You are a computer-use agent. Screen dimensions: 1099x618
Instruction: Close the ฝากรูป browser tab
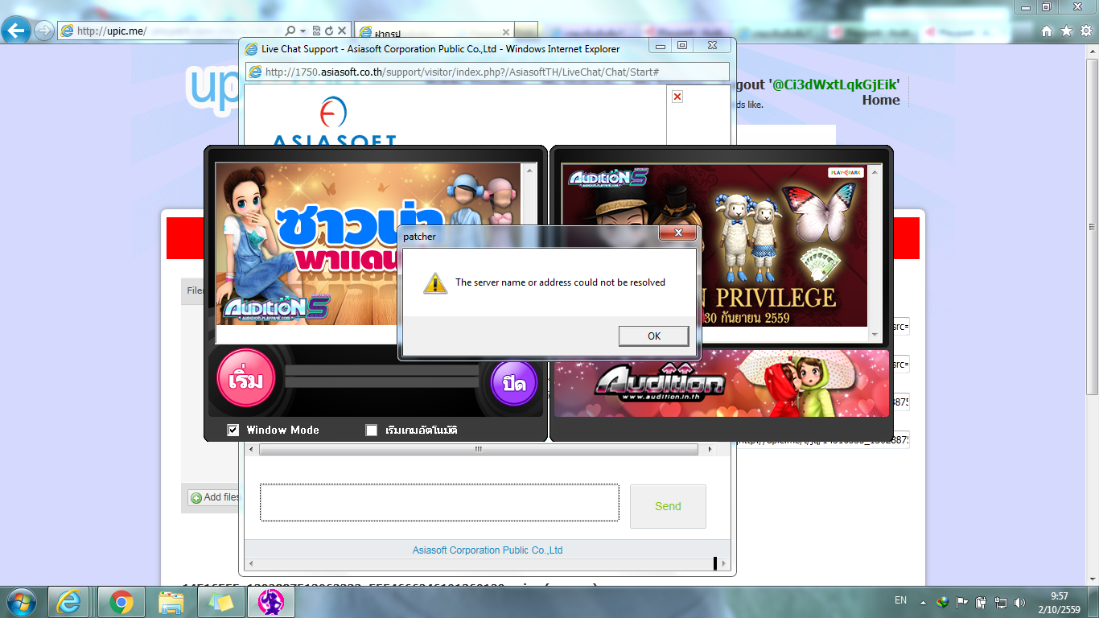point(506,32)
